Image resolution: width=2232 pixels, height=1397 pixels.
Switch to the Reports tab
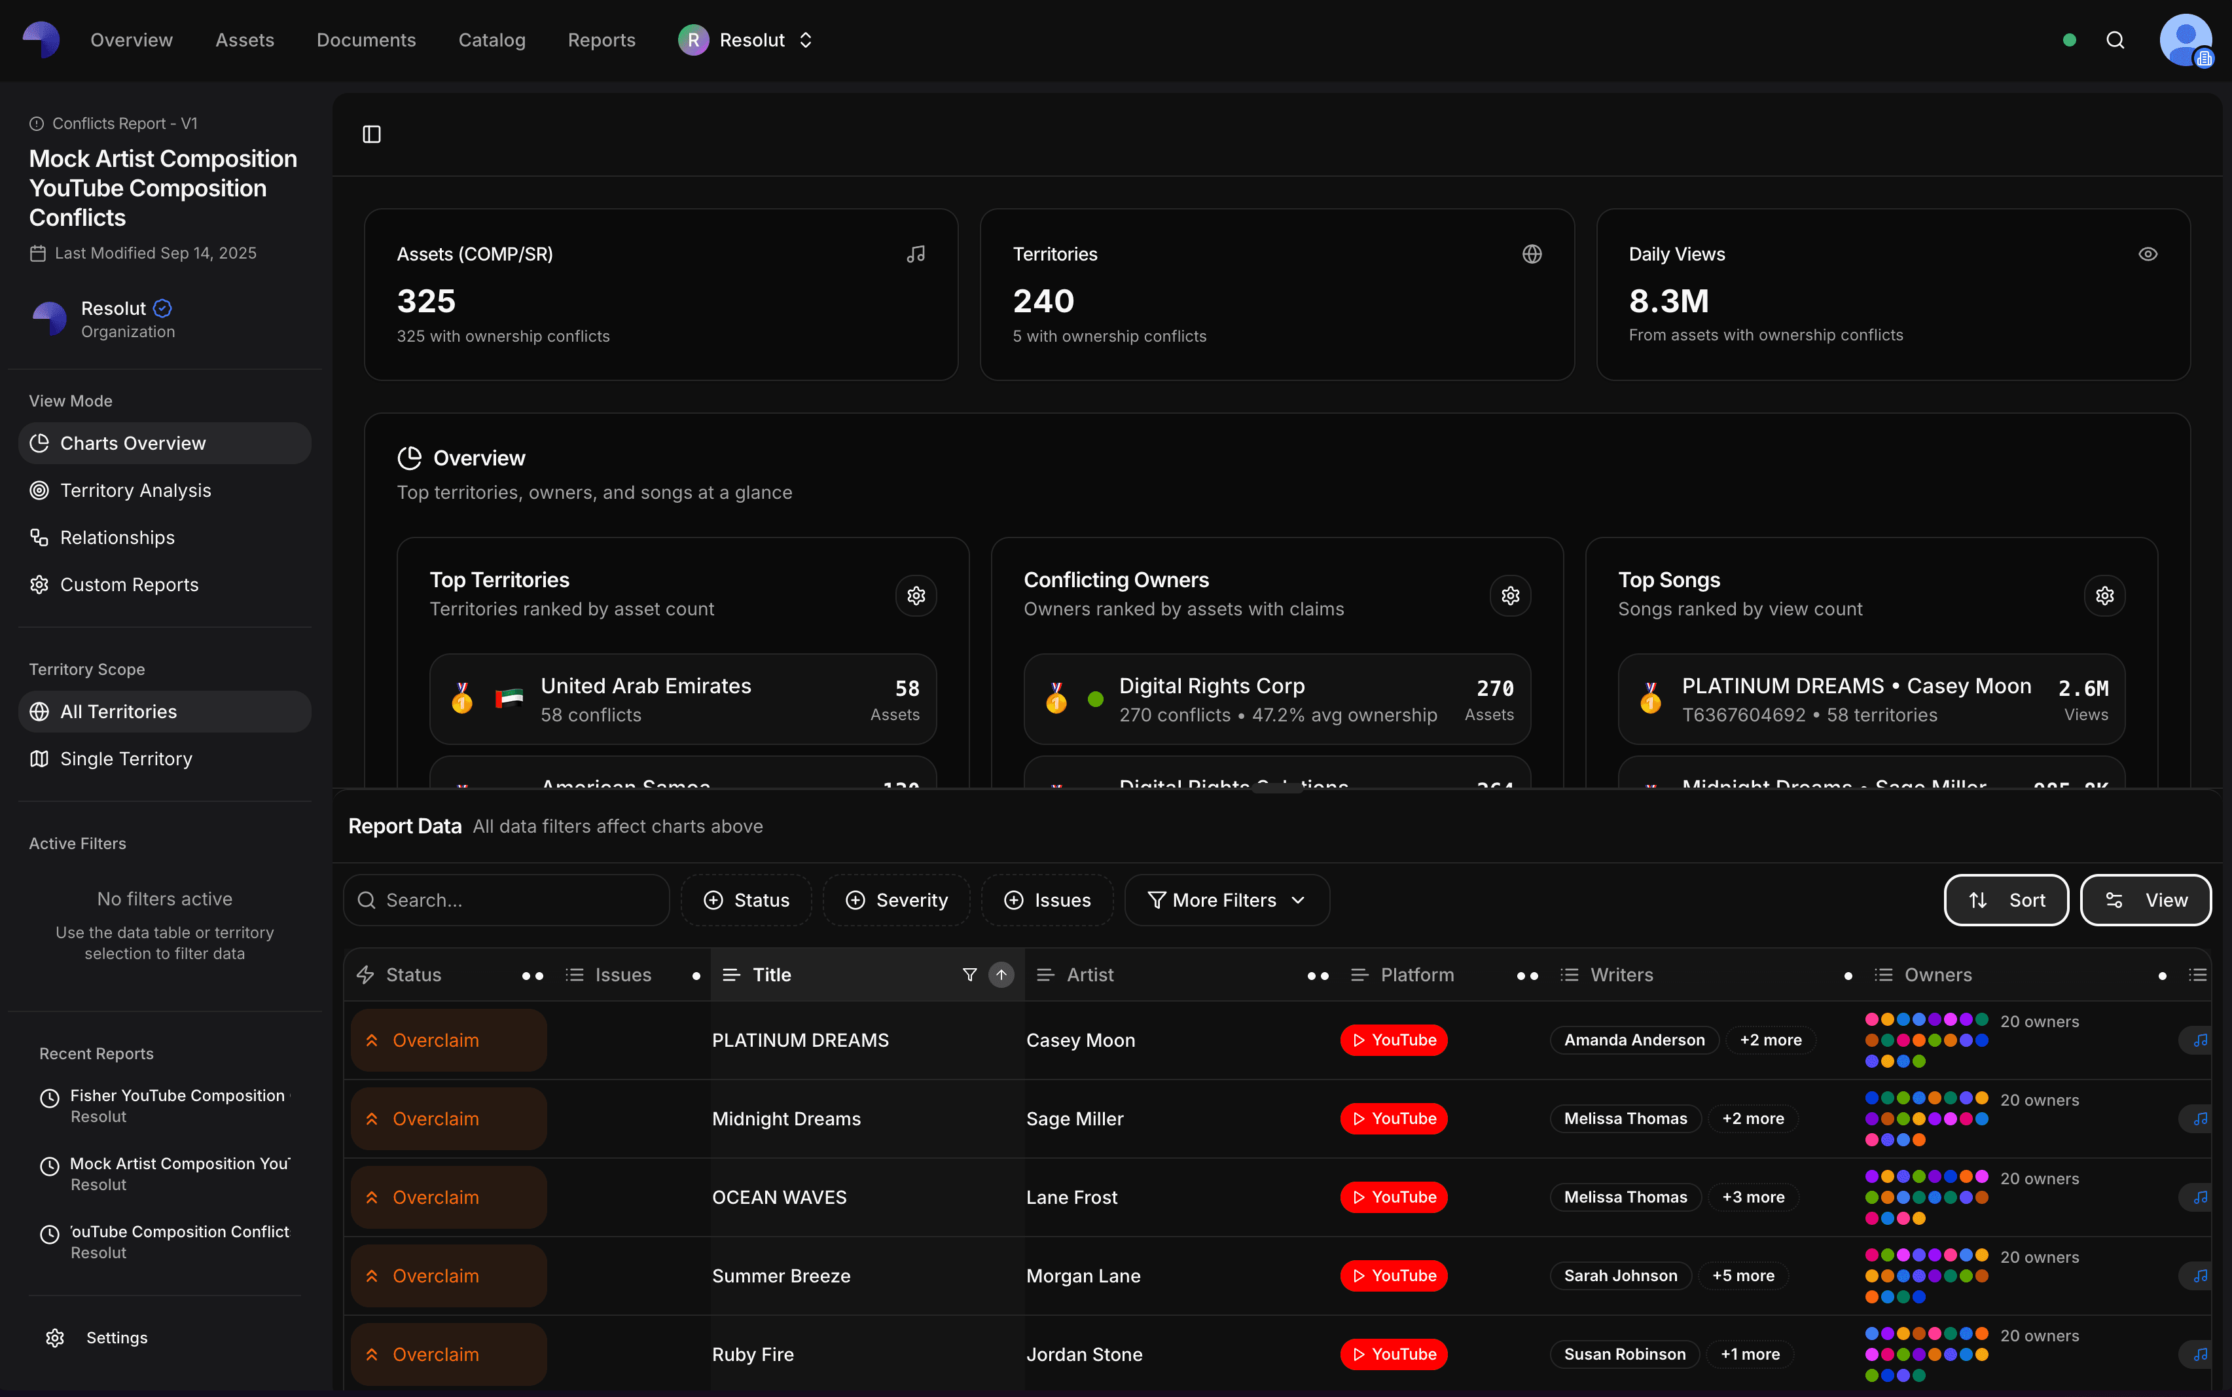[602, 40]
